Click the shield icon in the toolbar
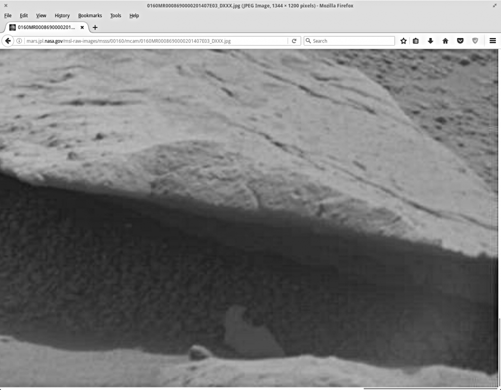501x390 pixels. (x=475, y=41)
